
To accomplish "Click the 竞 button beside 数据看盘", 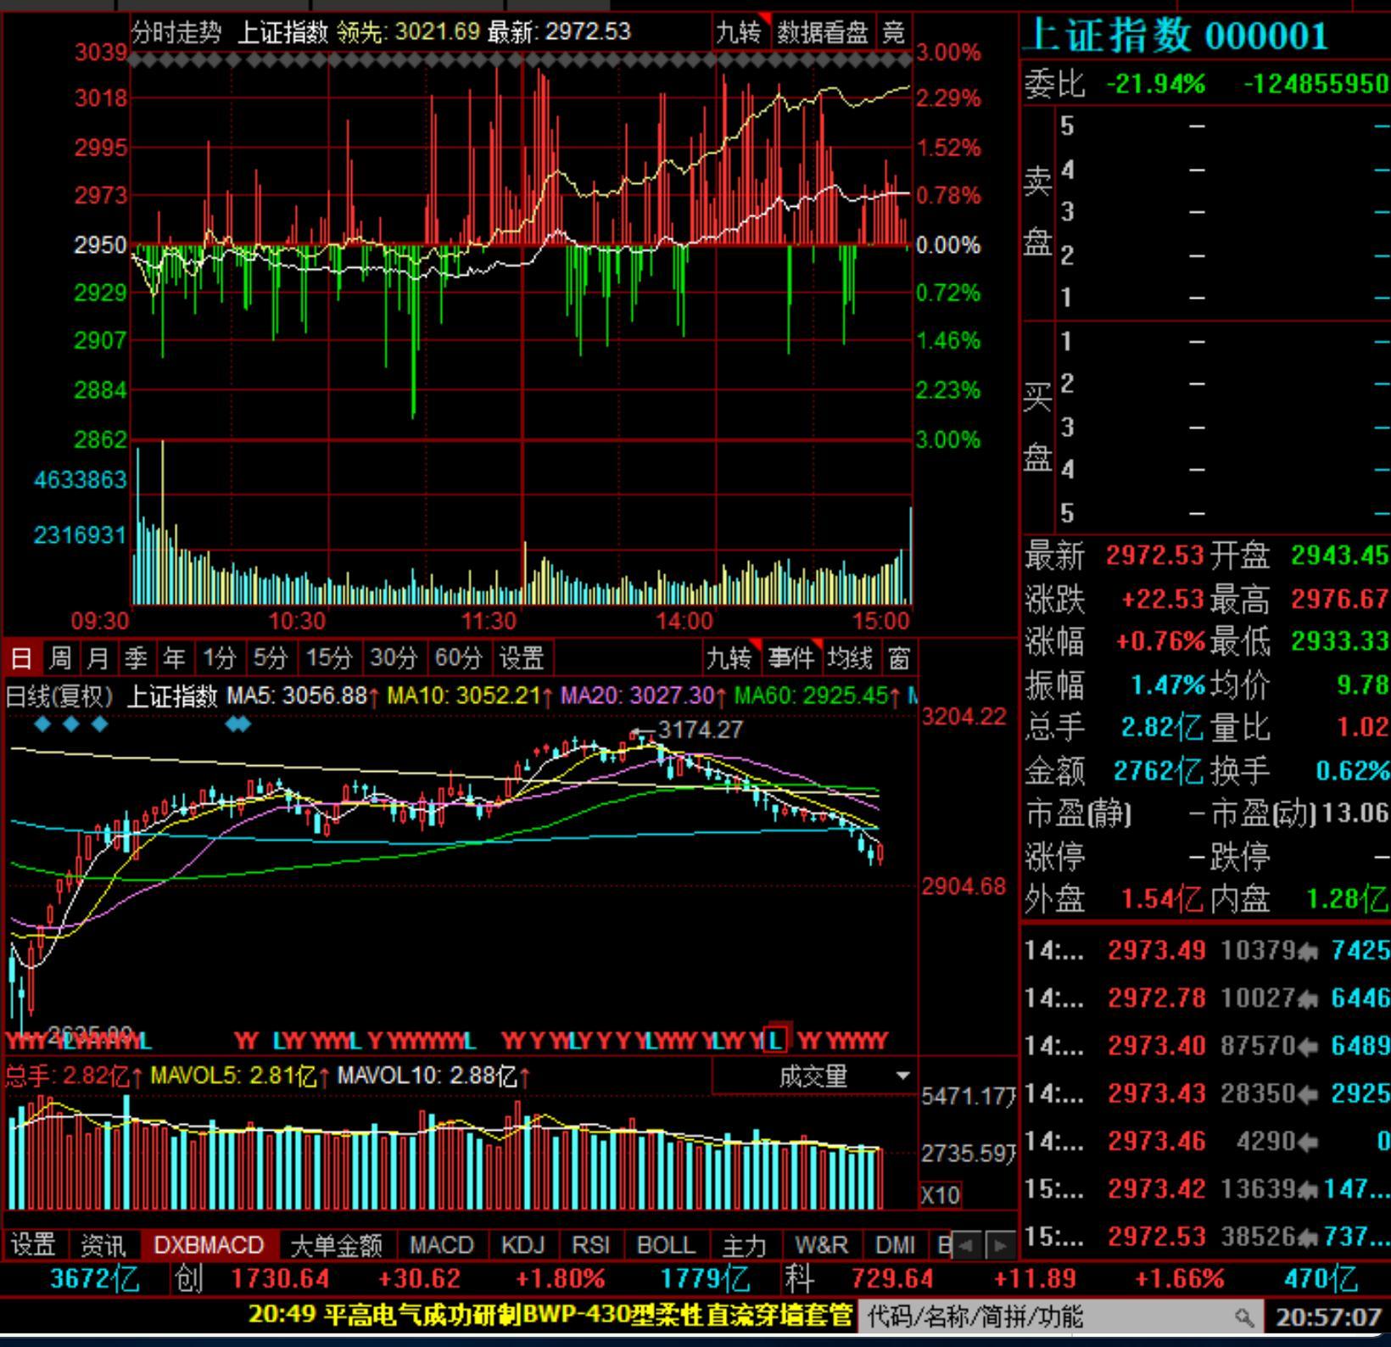I will [x=893, y=33].
